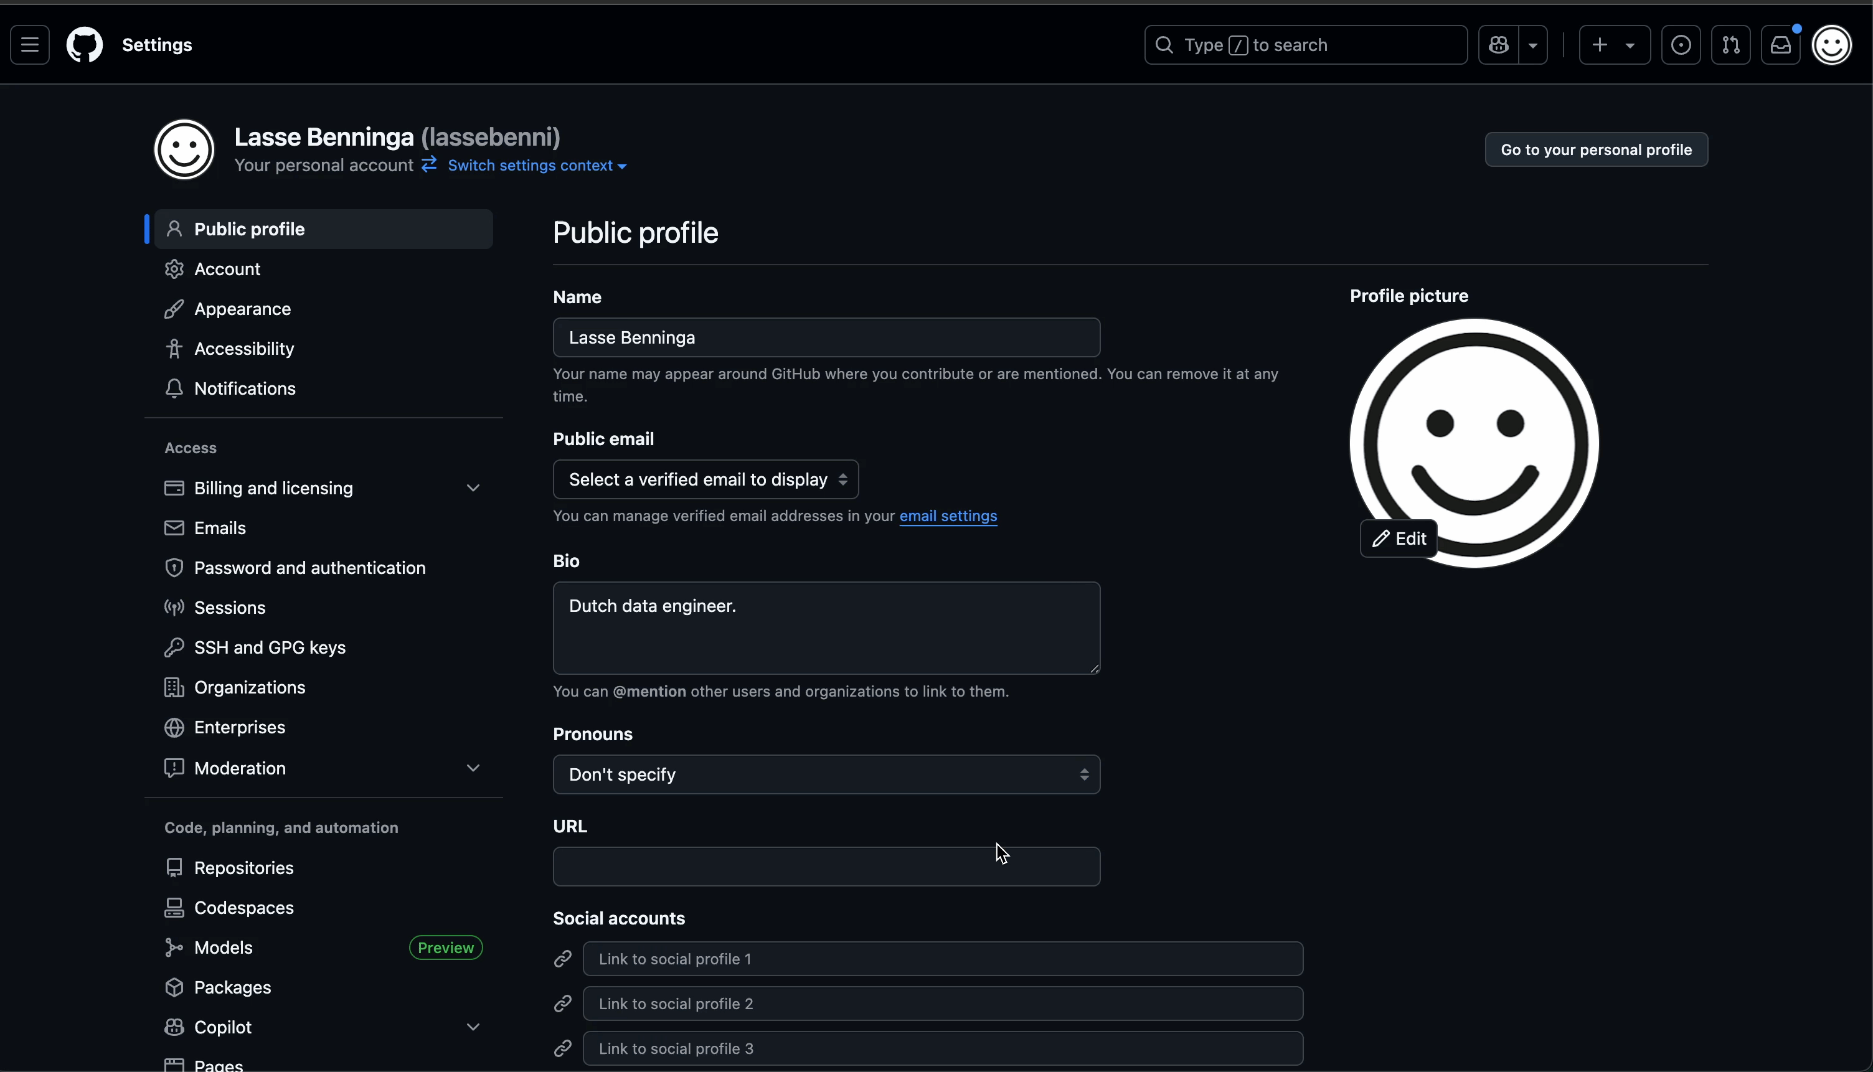Open the Pronouns dropdown
The height and width of the screenshot is (1072, 1873).
point(826,774)
